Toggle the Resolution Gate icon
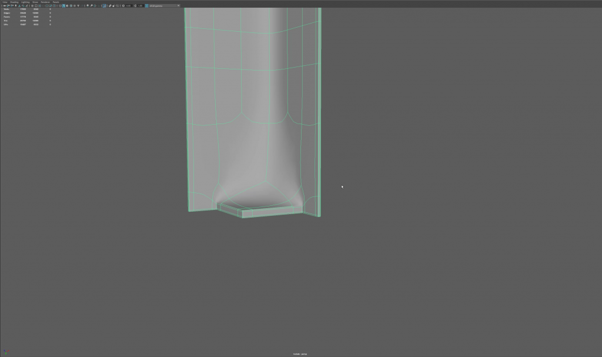The image size is (602, 357). click(40, 6)
